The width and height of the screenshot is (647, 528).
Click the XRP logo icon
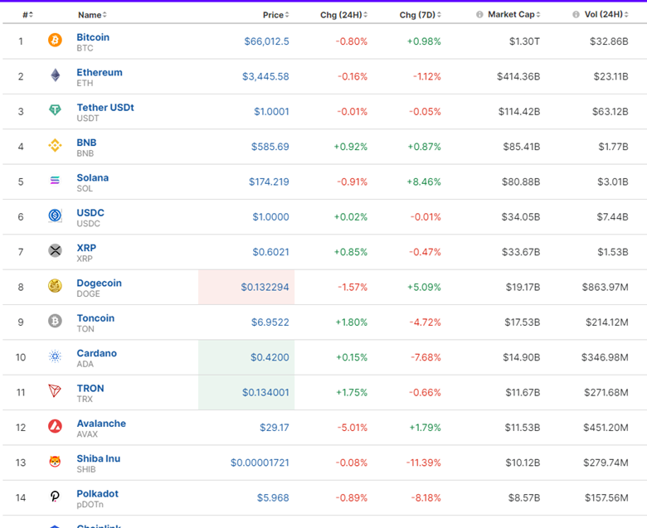pos(55,250)
